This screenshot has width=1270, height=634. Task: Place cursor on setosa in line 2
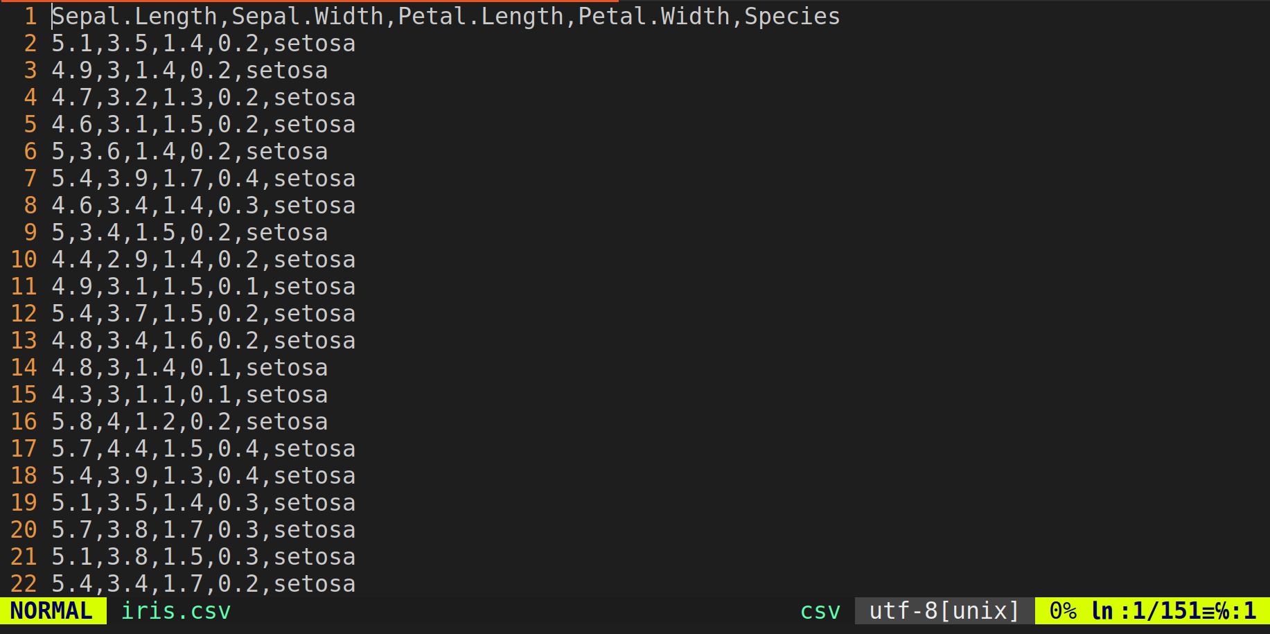click(x=315, y=43)
